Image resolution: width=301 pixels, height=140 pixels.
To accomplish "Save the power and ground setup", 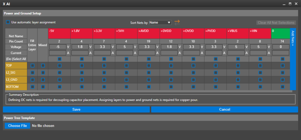I will (x=76, y=109).
